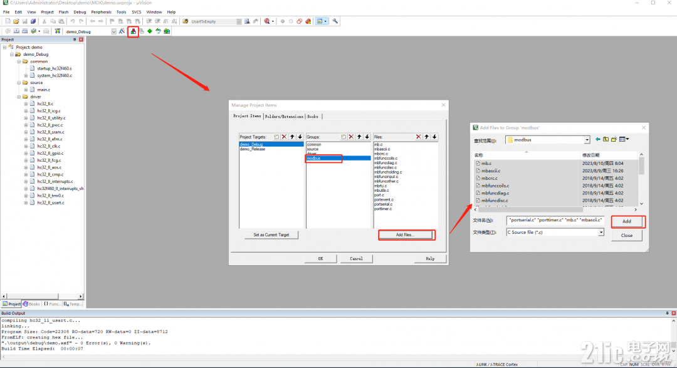Collapse the common group in project tree
Screen dimensions: 677x368
[x=19, y=61]
